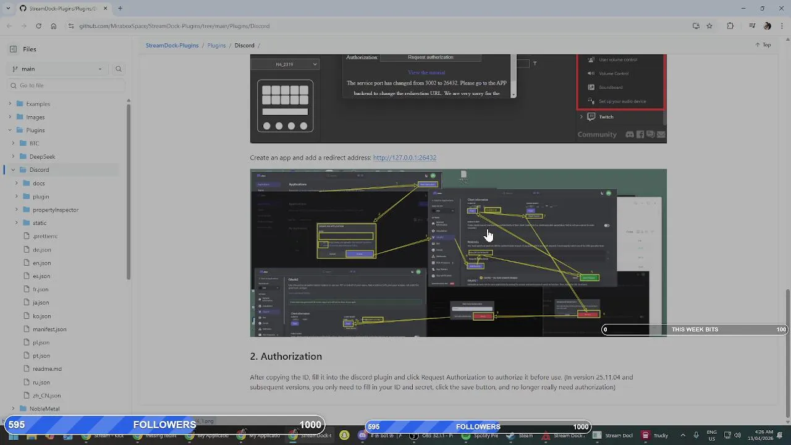The image size is (791, 445).
Task: Open Chrome three-dot menu
Action: pos(782,26)
